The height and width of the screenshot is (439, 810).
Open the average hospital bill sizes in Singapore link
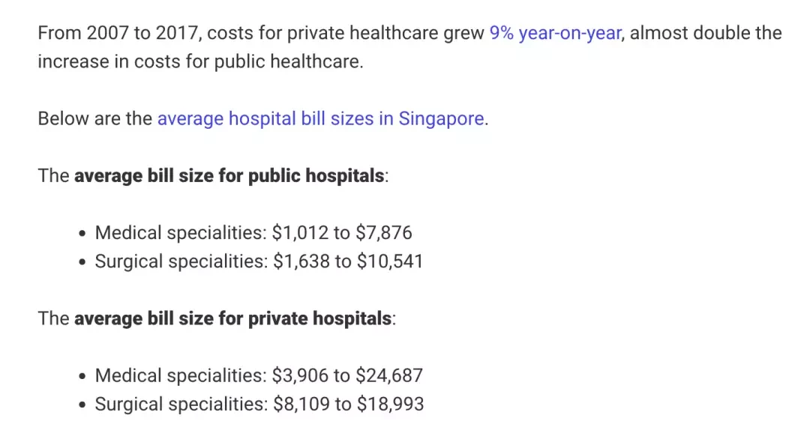(x=321, y=118)
